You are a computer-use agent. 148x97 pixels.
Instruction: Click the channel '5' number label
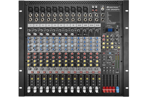[55, 25]
